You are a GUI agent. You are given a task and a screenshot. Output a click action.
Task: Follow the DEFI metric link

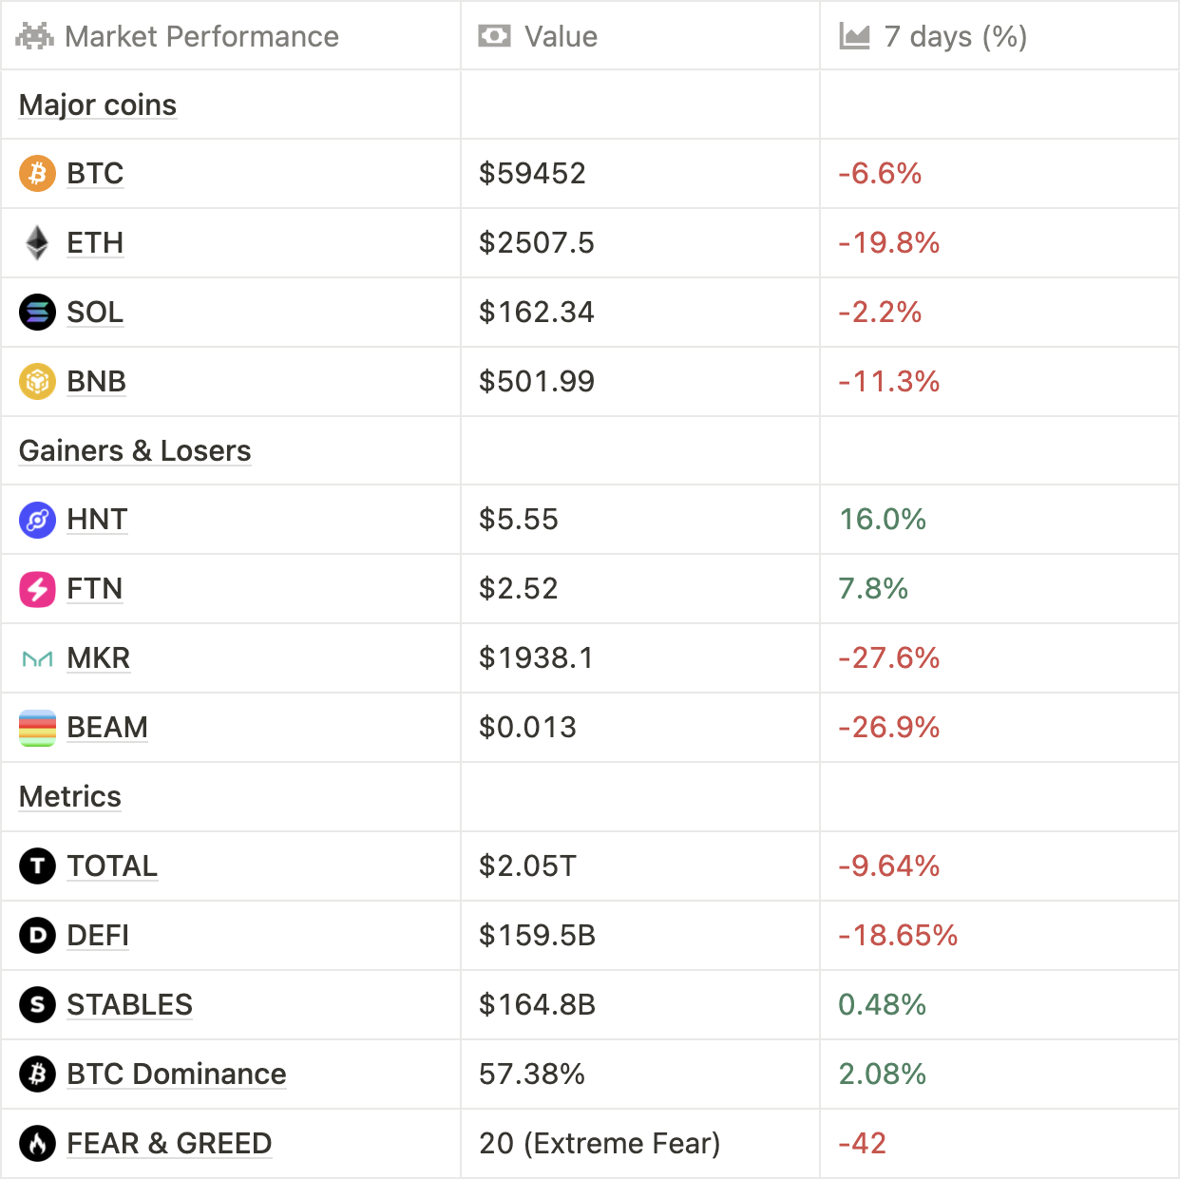coord(98,936)
